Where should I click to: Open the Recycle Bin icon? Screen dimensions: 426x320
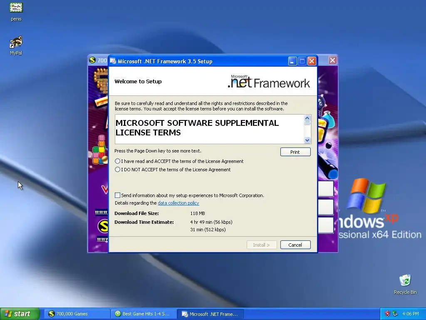pos(405,284)
